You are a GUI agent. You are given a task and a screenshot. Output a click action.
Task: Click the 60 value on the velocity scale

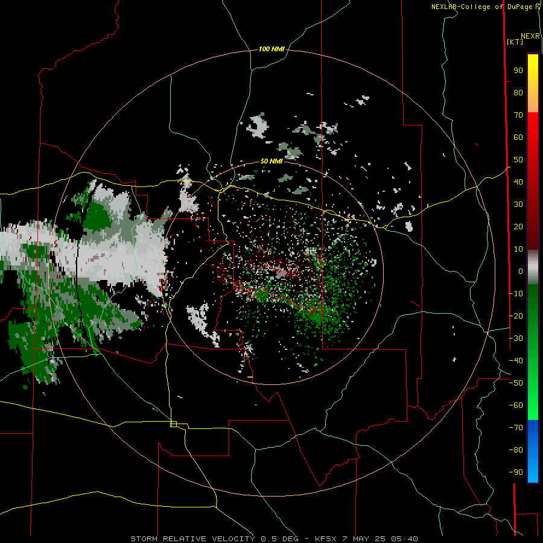pyautogui.click(x=518, y=138)
